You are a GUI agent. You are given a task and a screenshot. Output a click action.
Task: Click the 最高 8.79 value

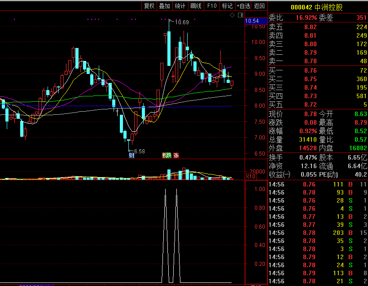[x=361, y=123]
